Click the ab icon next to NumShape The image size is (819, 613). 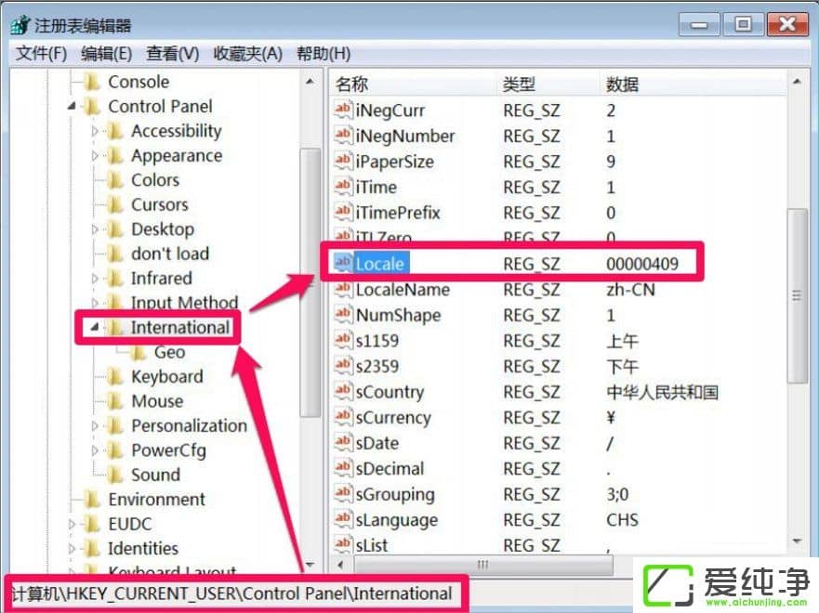[342, 315]
